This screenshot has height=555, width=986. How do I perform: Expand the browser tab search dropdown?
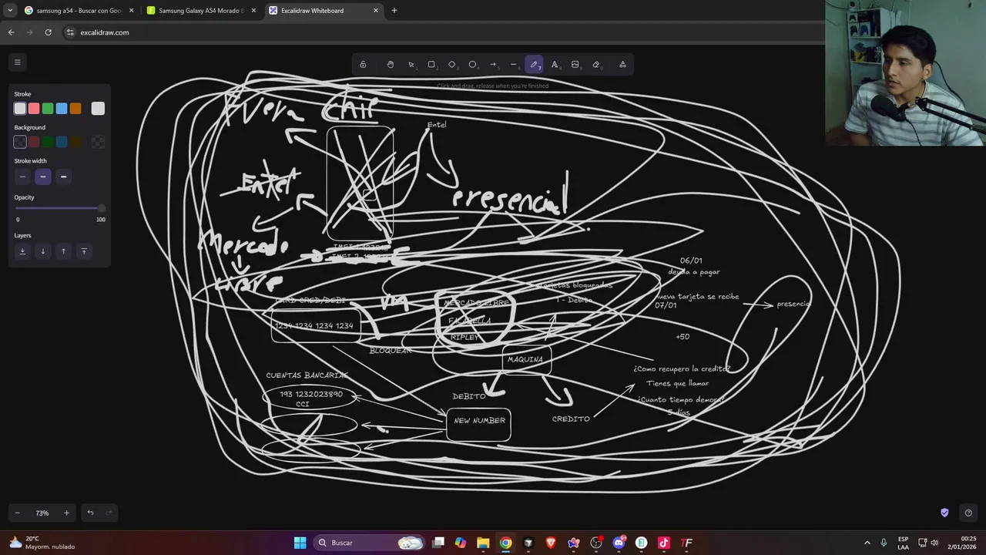pyautogui.click(x=10, y=11)
